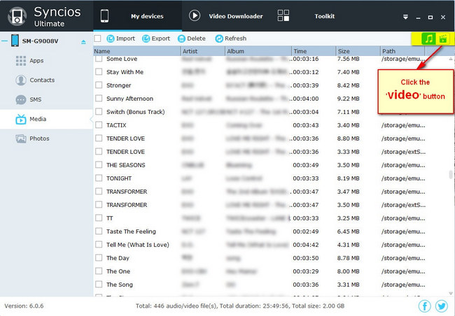
Task: Sort list by Path column
Action: [402, 51]
